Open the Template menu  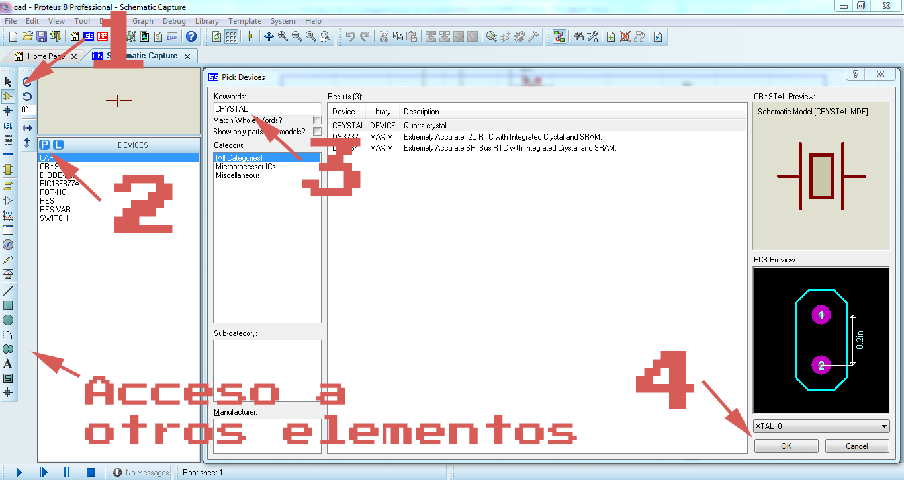tap(245, 21)
